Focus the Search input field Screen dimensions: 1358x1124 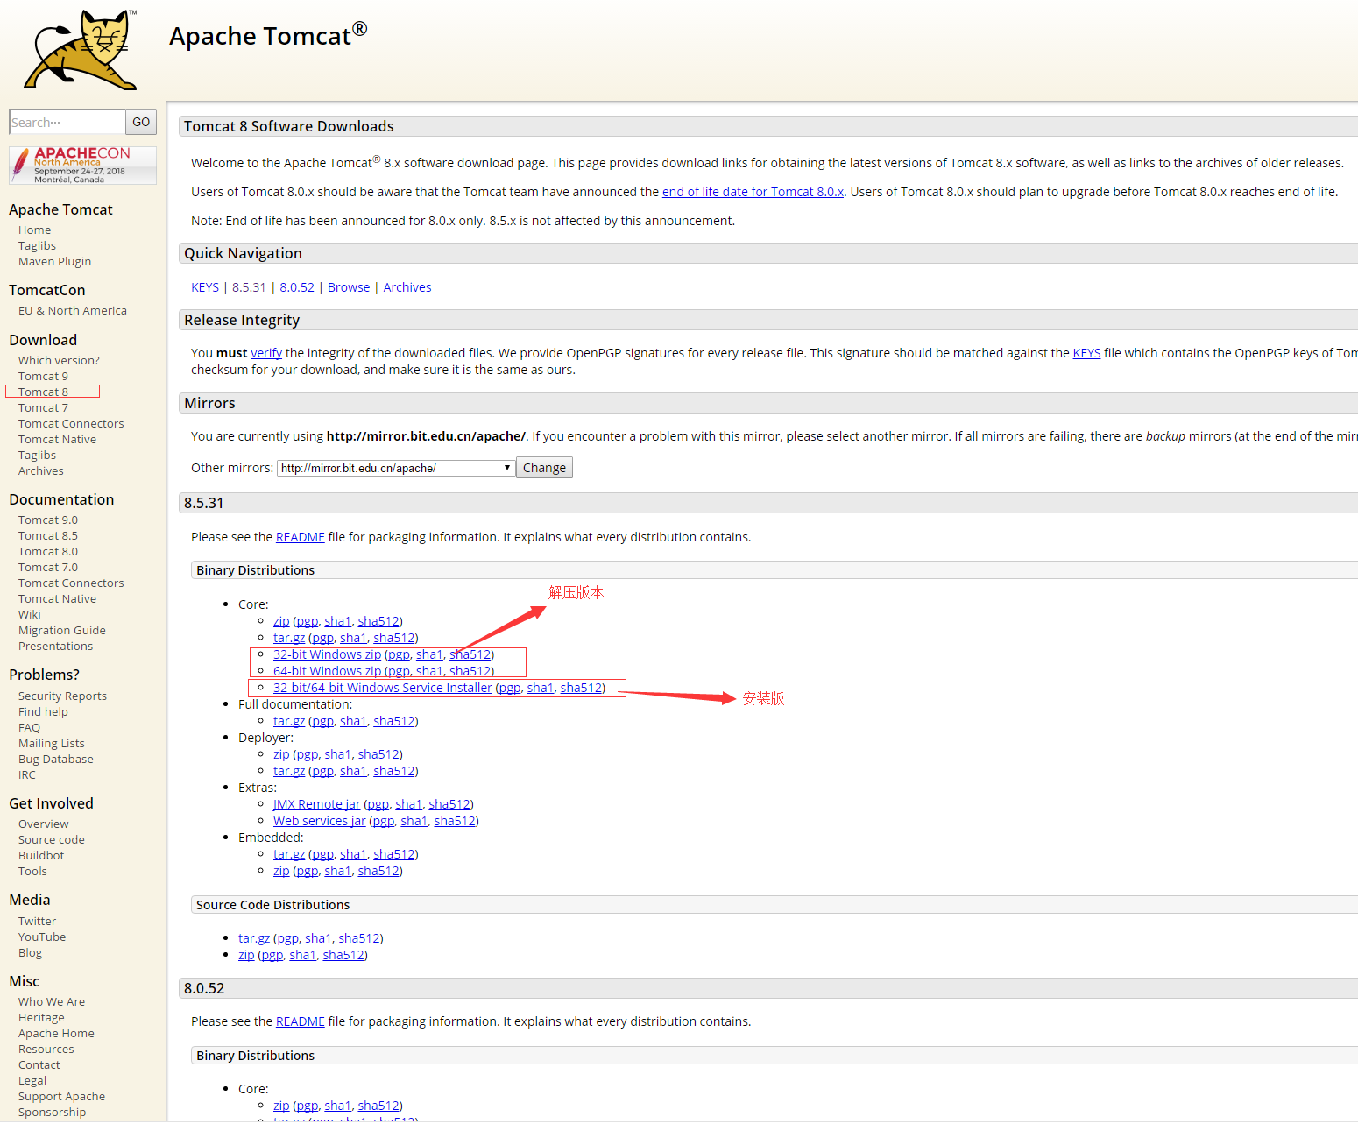pyautogui.click(x=67, y=122)
